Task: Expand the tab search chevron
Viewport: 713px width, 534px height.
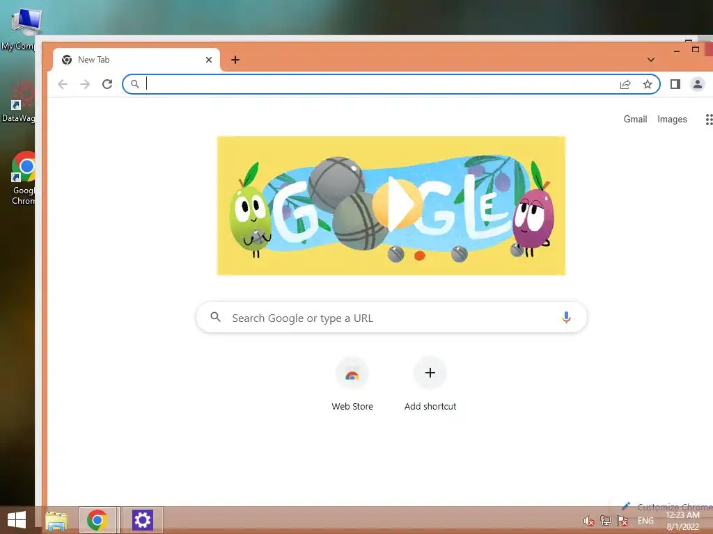Action: point(651,60)
